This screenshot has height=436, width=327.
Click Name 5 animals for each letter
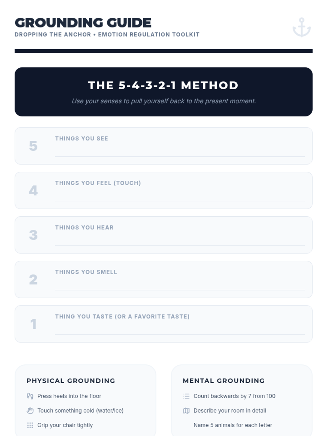click(233, 425)
